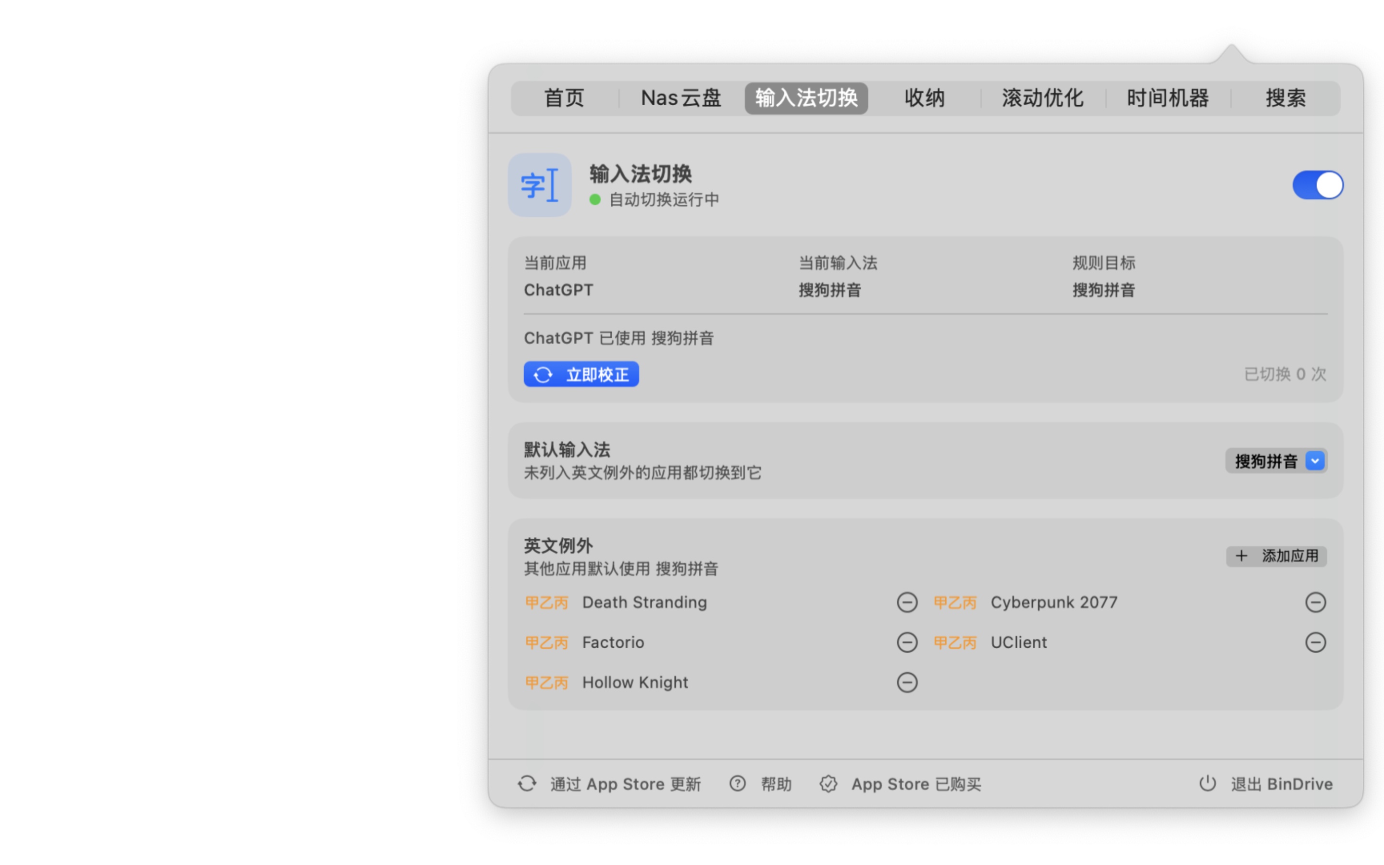Click the 通过 App Store 更新 link
This screenshot has height=865, width=1384.
[x=609, y=784]
